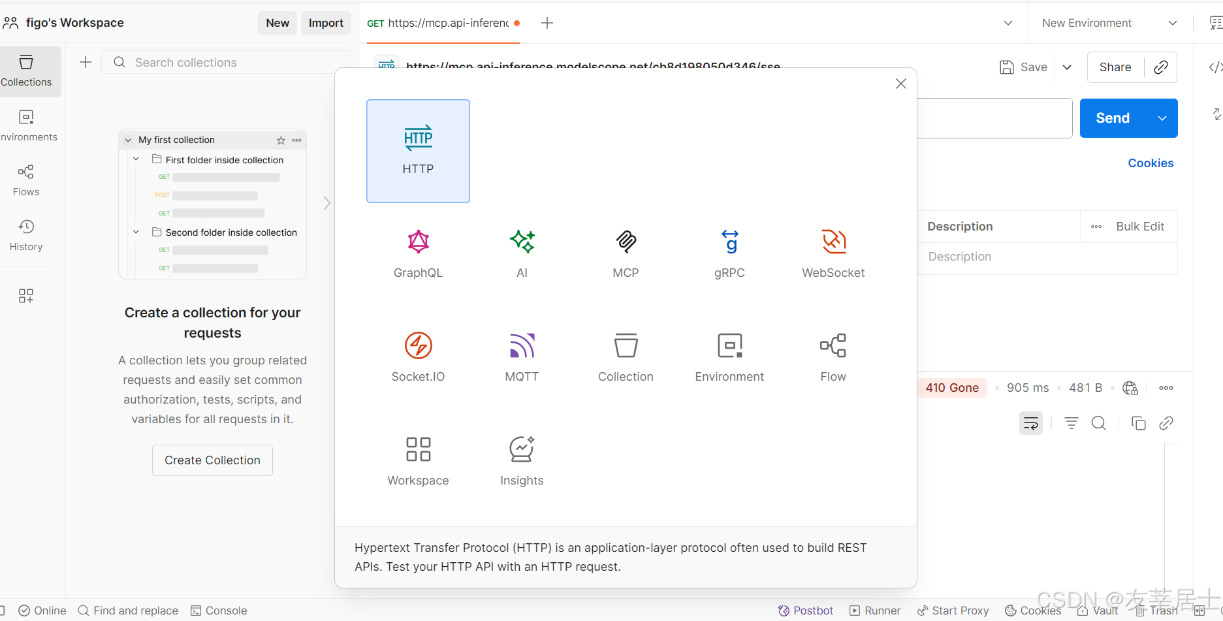Image resolution: width=1223 pixels, height=621 pixels.
Task: Open the params table options ellipsis
Action: click(1096, 227)
